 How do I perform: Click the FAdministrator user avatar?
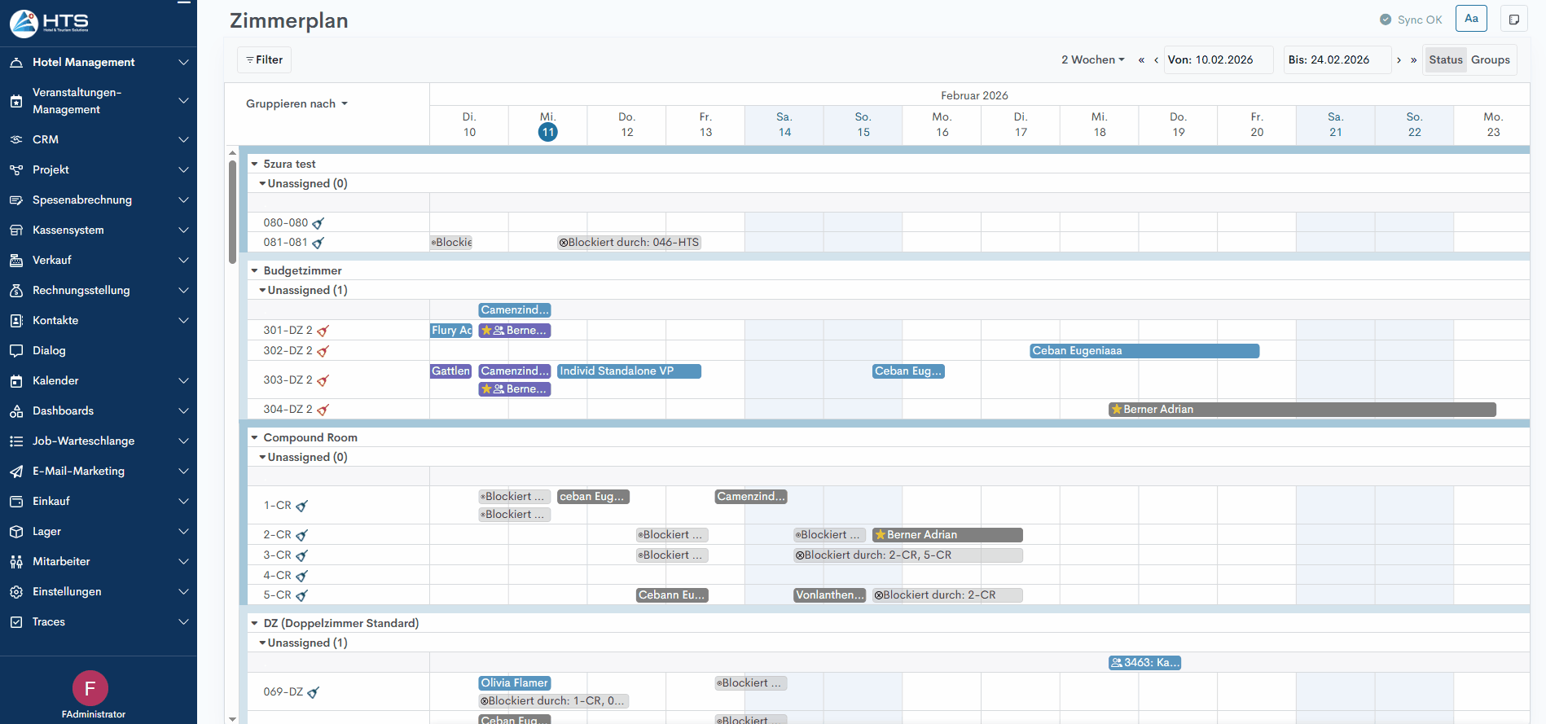(x=90, y=688)
